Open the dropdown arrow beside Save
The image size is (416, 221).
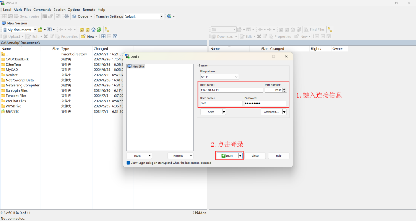click(224, 112)
